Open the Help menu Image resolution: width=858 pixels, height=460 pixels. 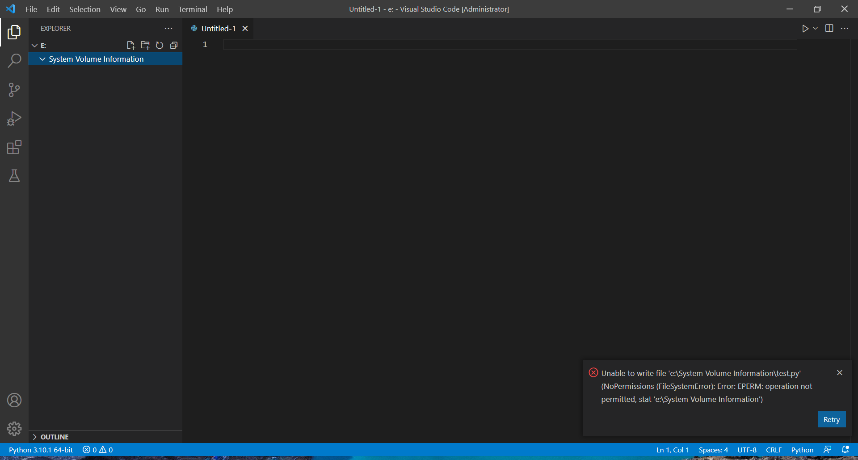click(x=225, y=9)
